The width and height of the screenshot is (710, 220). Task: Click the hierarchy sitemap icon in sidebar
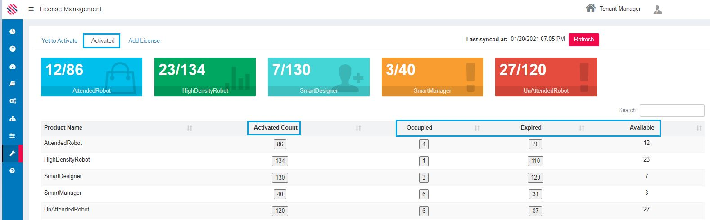13,118
